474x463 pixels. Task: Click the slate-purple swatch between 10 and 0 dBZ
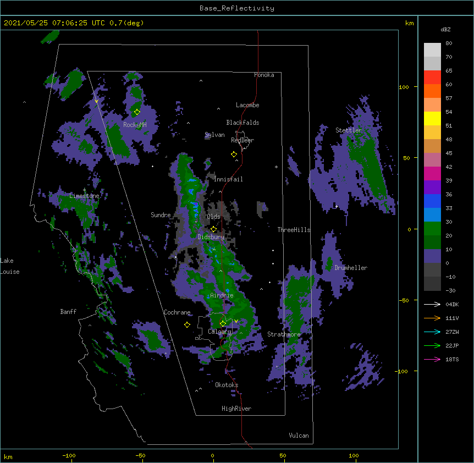click(x=432, y=256)
